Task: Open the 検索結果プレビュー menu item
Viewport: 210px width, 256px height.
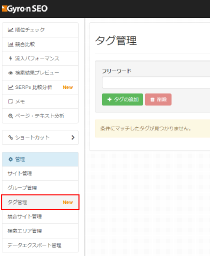Action: (40, 73)
